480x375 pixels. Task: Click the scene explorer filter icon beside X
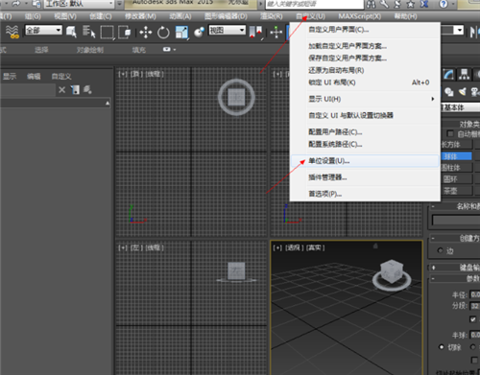75,90
